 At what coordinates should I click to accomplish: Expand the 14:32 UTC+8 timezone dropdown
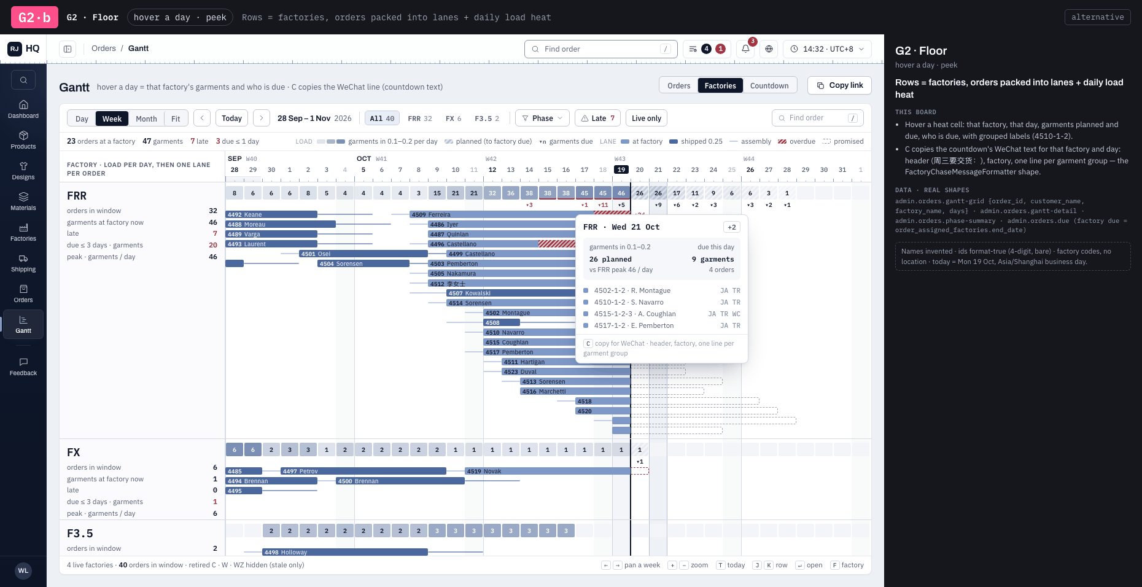click(x=827, y=49)
